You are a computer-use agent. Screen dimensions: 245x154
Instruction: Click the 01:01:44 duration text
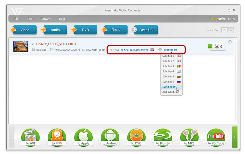pos(41,50)
